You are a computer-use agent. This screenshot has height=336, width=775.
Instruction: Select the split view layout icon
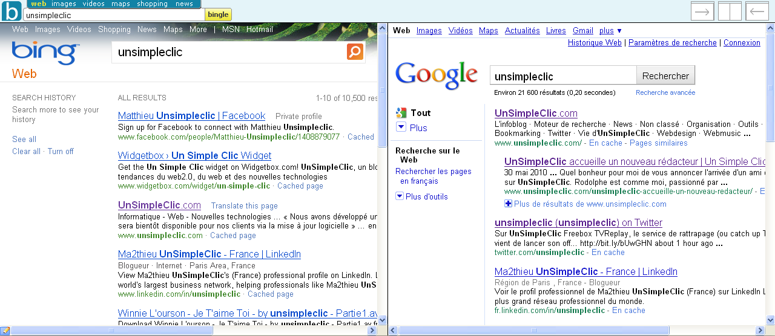coord(730,11)
